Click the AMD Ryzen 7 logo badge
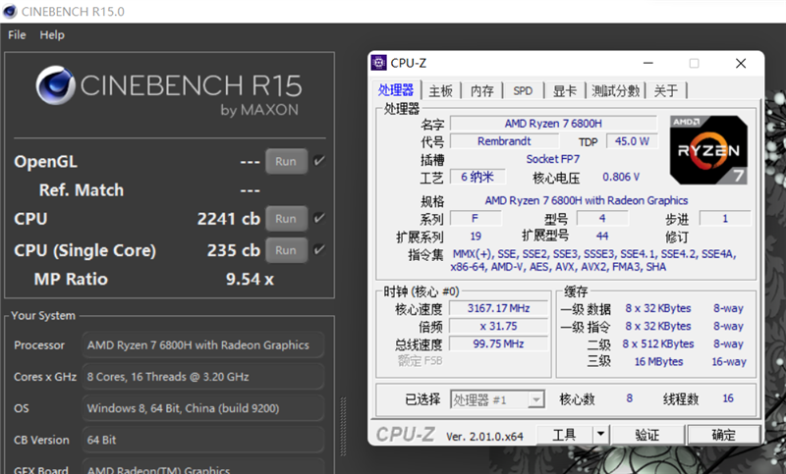This screenshot has width=786, height=474. coord(708,149)
